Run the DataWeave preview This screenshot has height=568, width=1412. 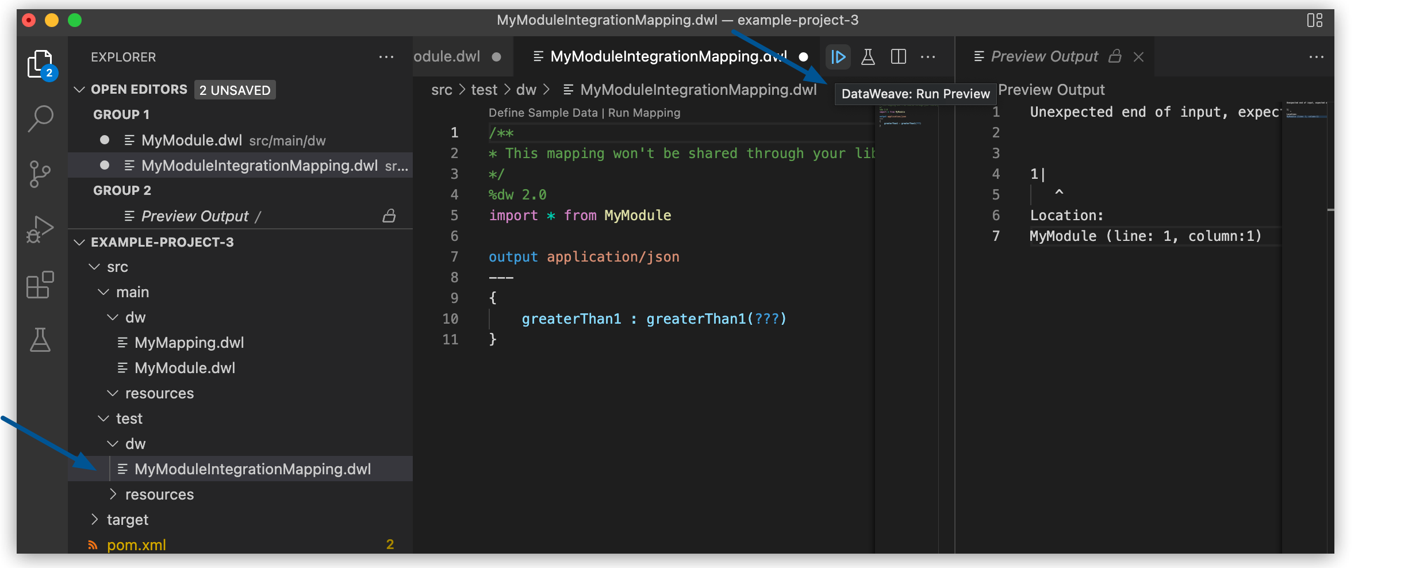click(x=838, y=56)
